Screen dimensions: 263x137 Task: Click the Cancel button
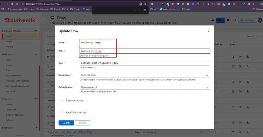click(x=83, y=123)
